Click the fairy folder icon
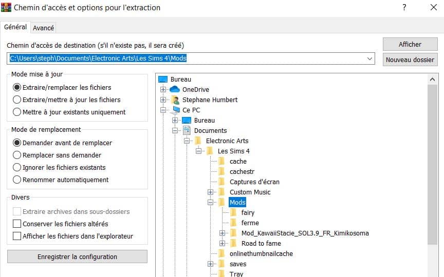Image resolution: width=444 pixels, height=277 pixels. [x=234, y=212]
